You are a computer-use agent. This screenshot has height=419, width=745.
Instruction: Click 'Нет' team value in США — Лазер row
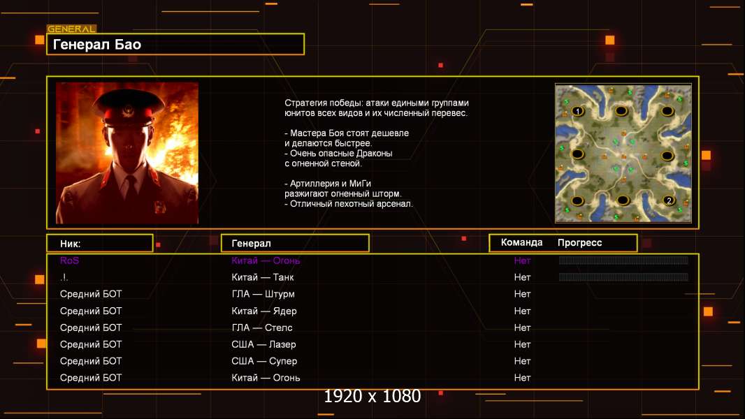click(x=522, y=344)
